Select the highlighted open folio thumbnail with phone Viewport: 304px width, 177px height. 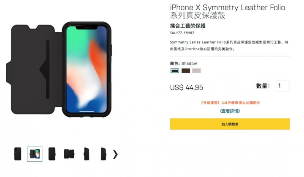[x=35, y=154]
